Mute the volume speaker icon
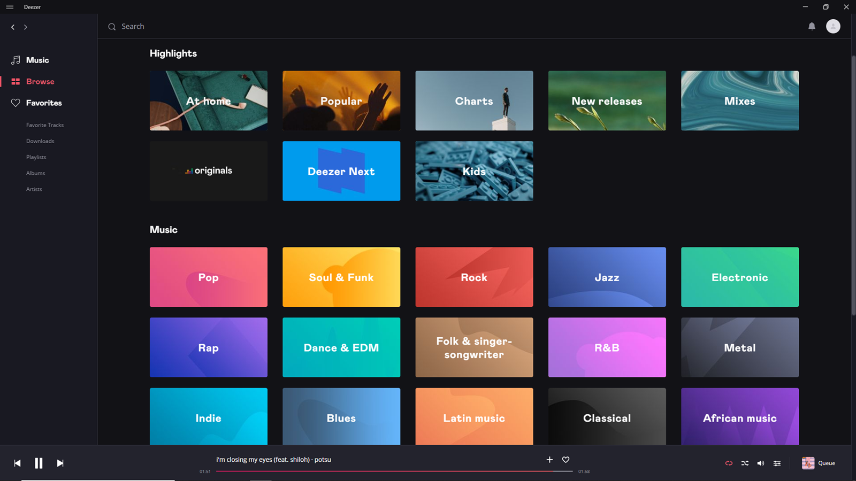Image resolution: width=856 pixels, height=481 pixels. [761, 463]
